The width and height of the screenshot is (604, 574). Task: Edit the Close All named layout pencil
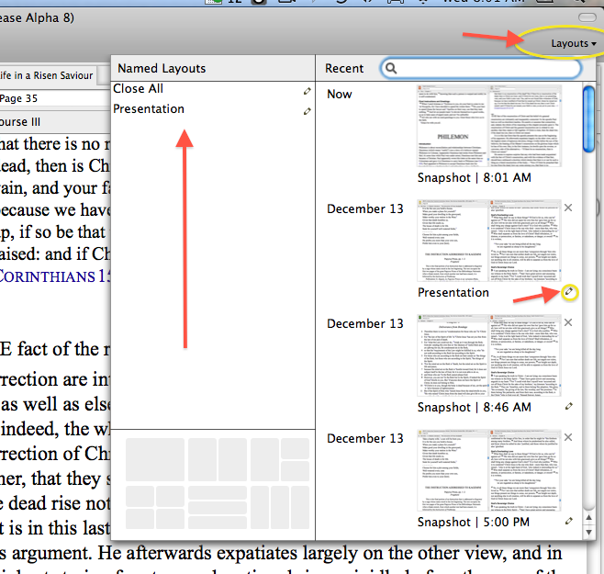[x=307, y=91]
